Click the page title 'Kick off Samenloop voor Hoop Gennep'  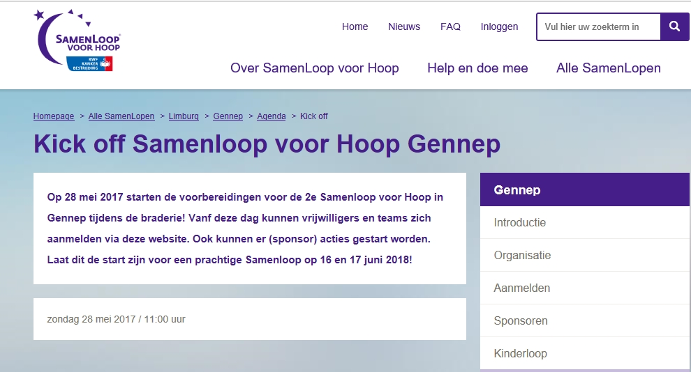coord(267,144)
